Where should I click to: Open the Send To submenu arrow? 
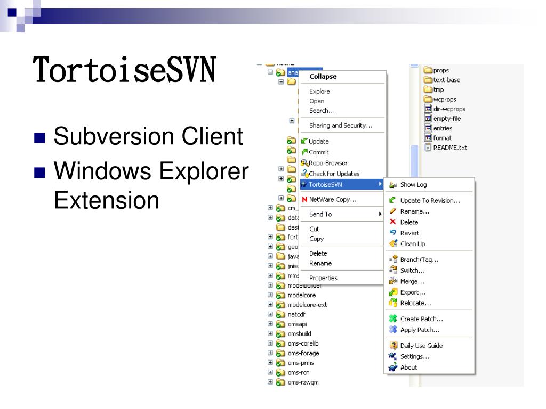pos(380,214)
